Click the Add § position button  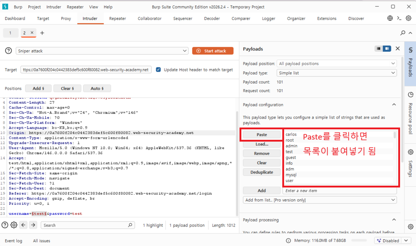[38, 89]
